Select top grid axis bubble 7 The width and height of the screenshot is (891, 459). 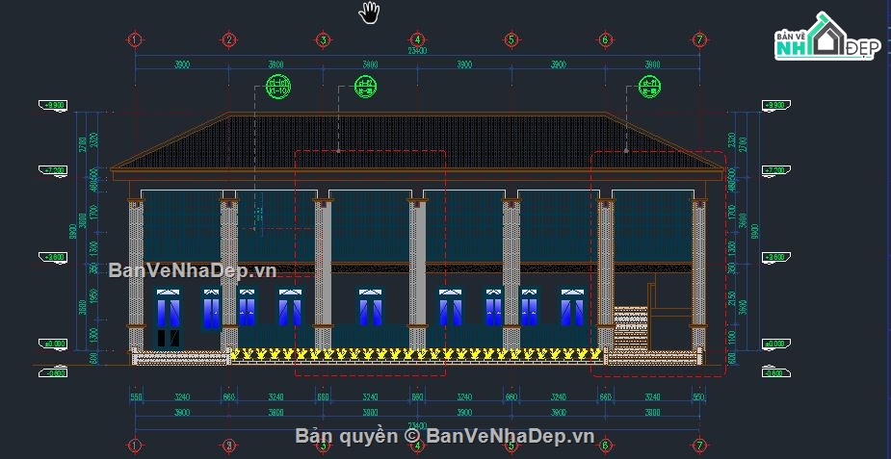coord(699,39)
